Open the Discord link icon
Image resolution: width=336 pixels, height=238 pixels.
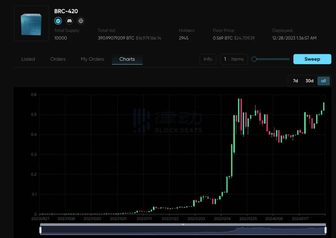click(x=69, y=21)
